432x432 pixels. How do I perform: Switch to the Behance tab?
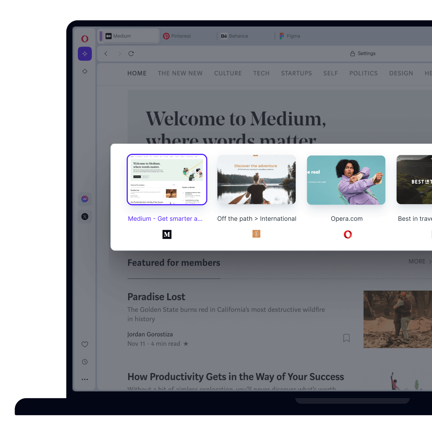click(x=235, y=36)
